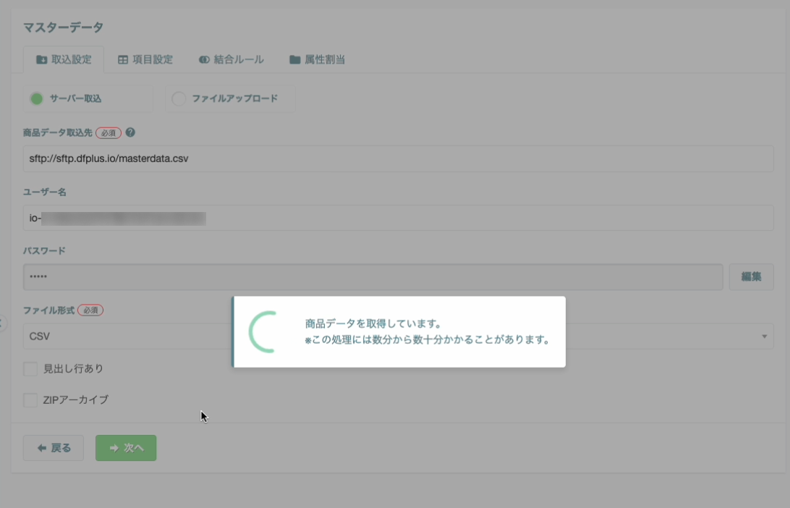
Task: Open the ファイル形式 dropdown showing CSV
Action: click(x=109, y=336)
